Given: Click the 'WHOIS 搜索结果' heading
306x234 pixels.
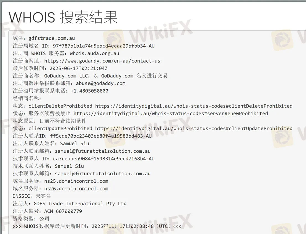Looking at the screenshot, I should (63, 17).
